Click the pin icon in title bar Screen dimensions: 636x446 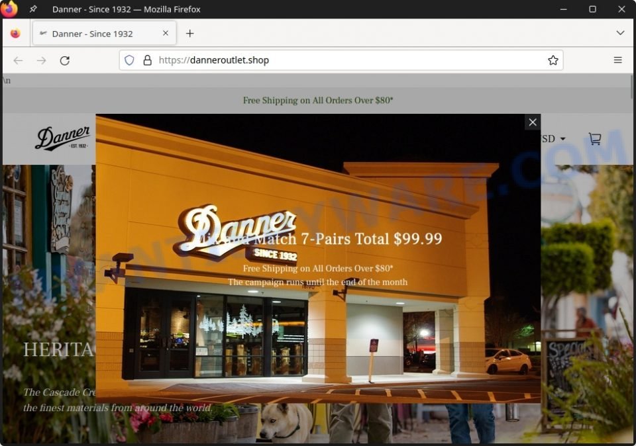point(34,9)
